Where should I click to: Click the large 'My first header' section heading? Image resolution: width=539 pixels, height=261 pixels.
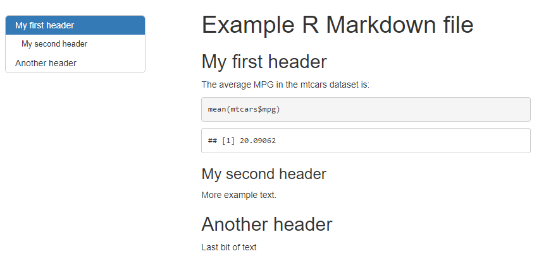tap(264, 62)
